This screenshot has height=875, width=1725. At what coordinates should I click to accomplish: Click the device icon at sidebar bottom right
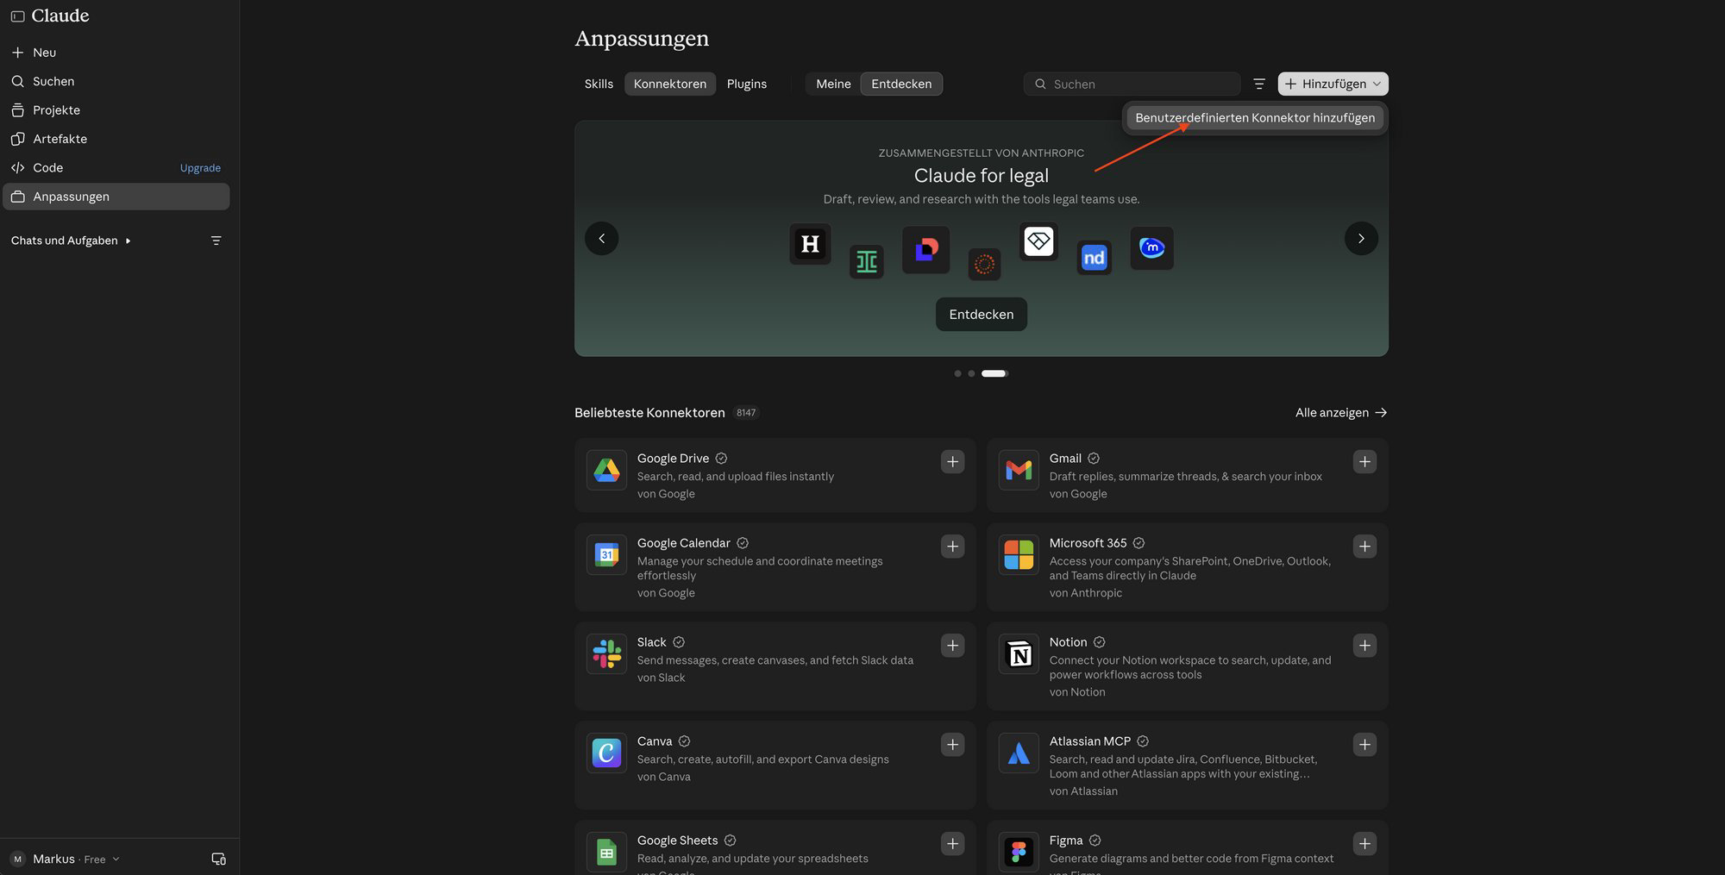pos(218,859)
